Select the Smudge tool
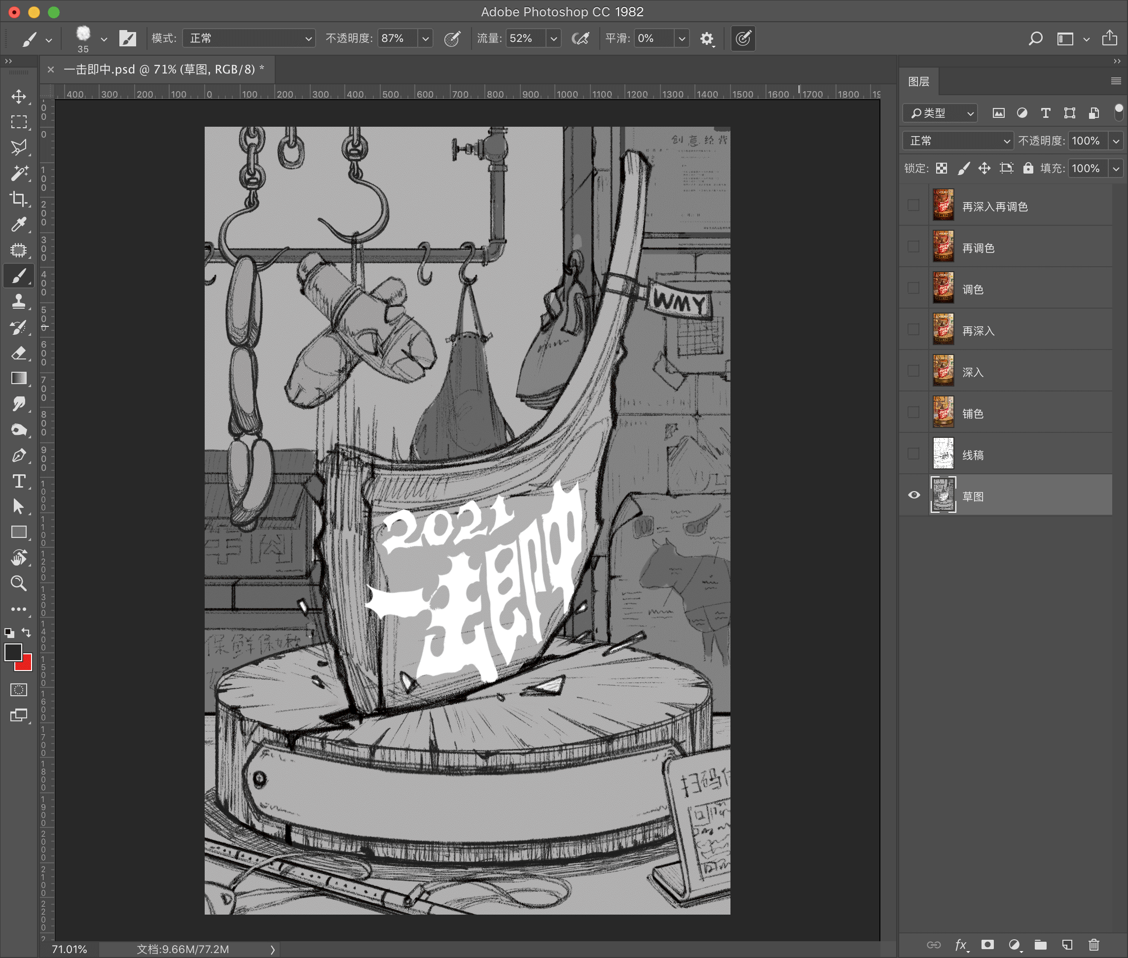This screenshot has height=958, width=1128. (x=18, y=404)
